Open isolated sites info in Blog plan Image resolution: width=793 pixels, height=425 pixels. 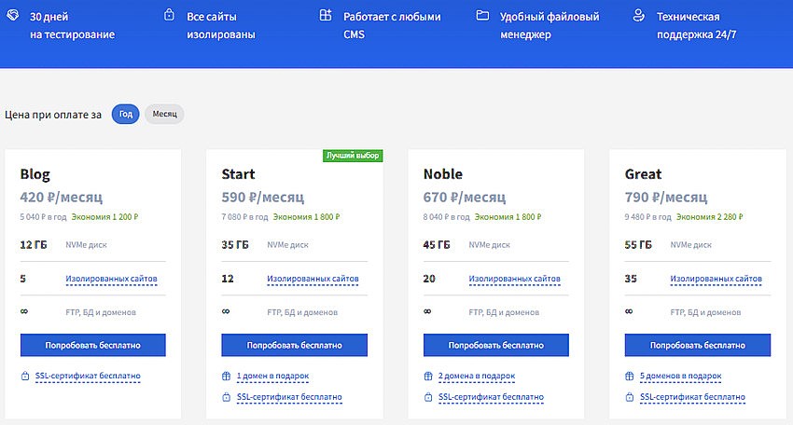point(111,279)
